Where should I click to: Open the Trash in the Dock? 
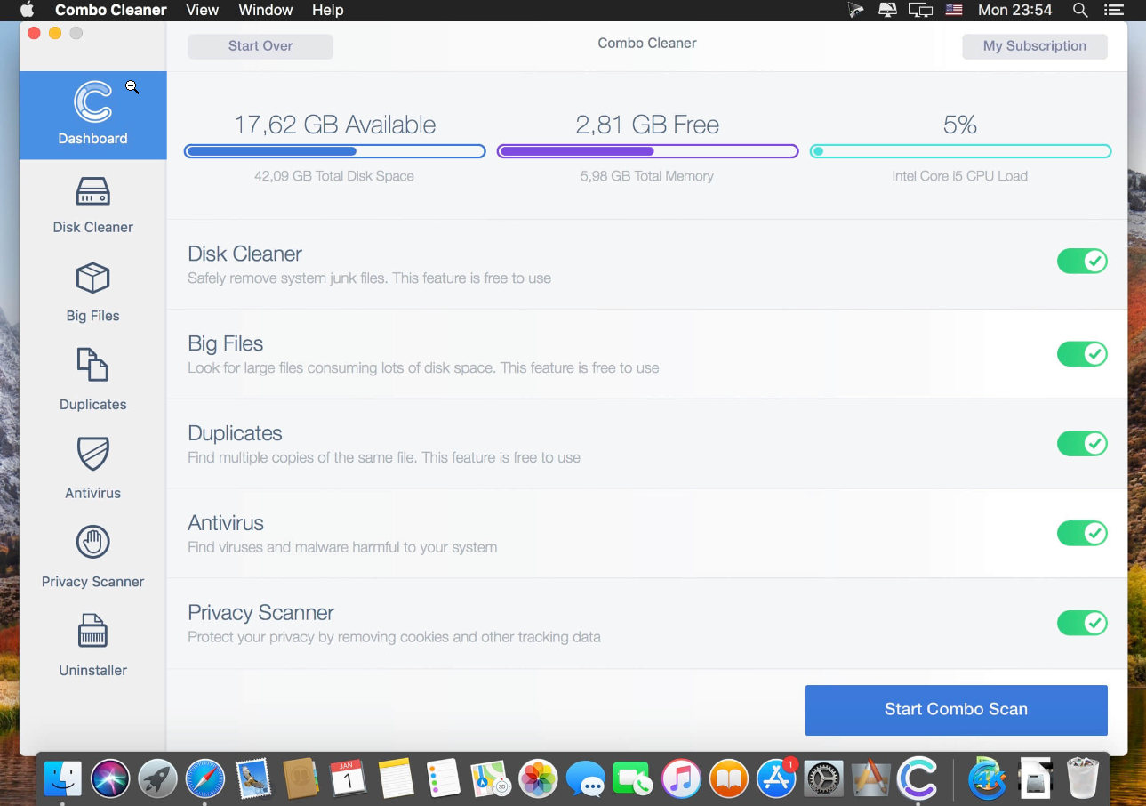tap(1084, 779)
